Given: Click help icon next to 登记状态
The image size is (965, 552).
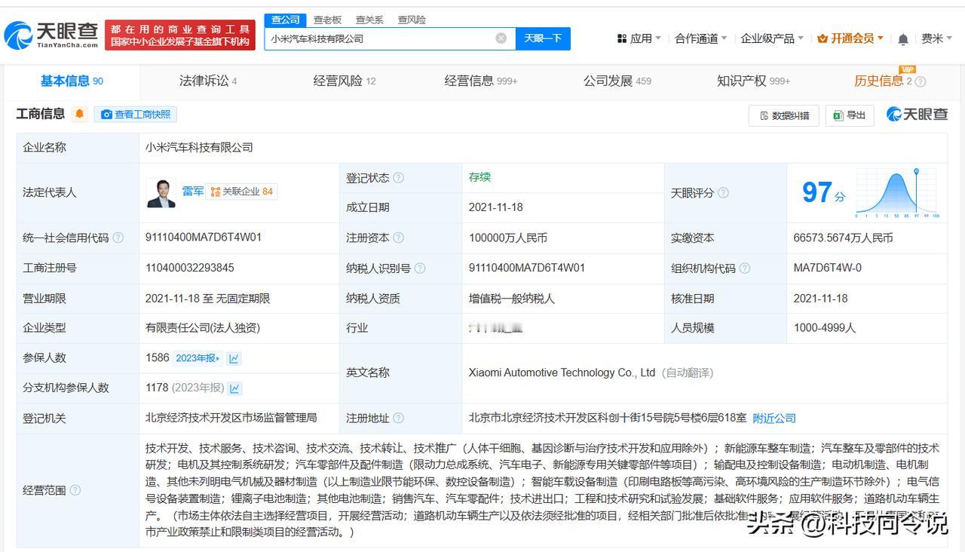Looking at the screenshot, I should [x=399, y=178].
